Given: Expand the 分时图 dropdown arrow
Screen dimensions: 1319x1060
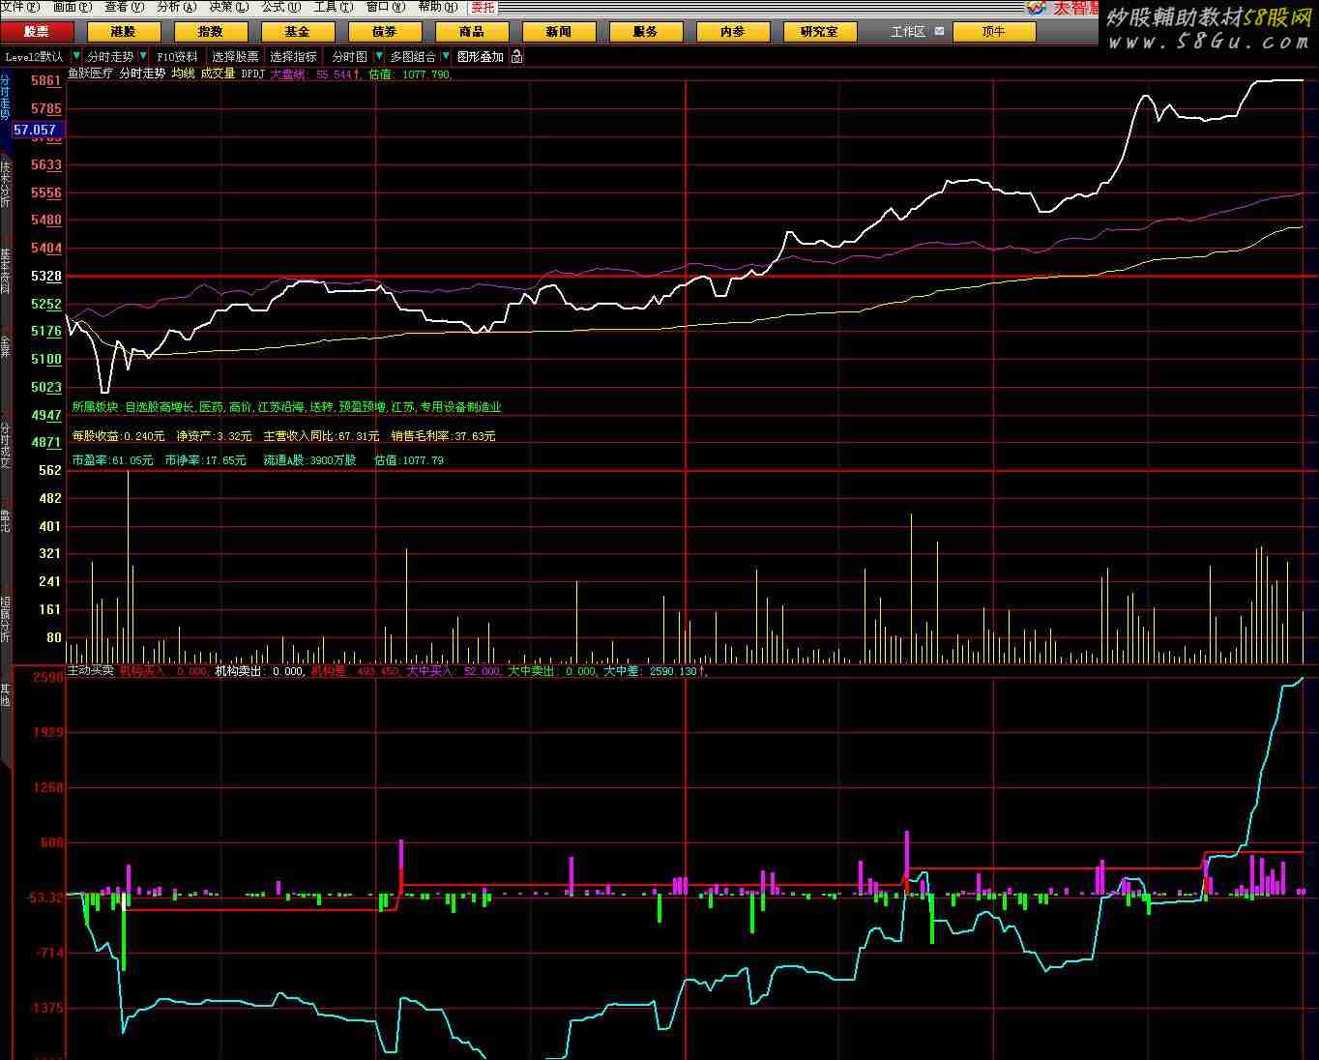Looking at the screenshot, I should click(379, 57).
